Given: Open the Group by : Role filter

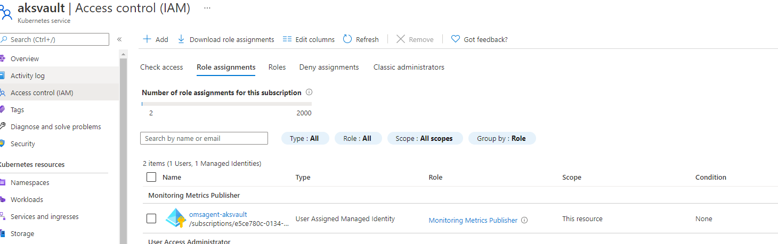Looking at the screenshot, I should point(502,138).
